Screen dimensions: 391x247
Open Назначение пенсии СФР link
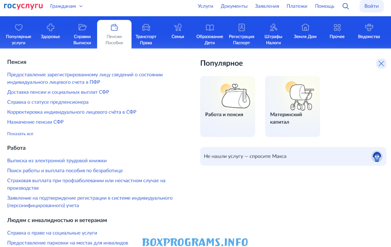pos(36,122)
